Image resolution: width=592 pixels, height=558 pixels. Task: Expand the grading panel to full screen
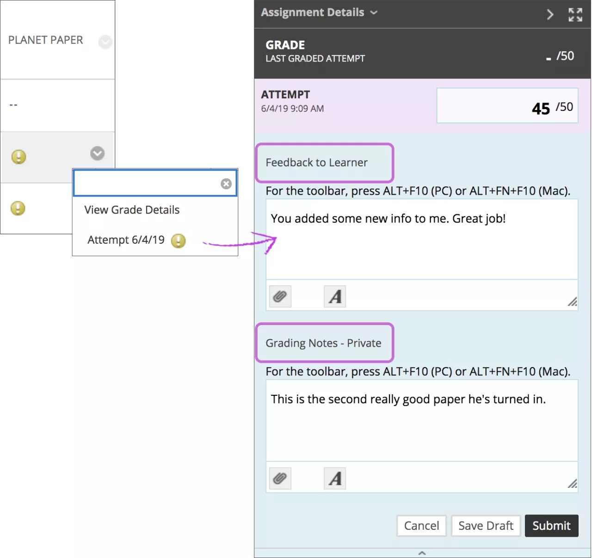575,15
